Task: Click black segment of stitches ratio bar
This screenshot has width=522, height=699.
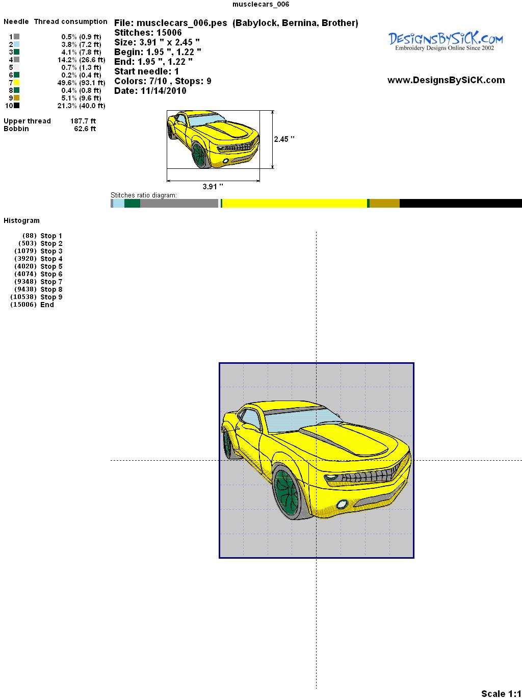Action: pos(460,204)
